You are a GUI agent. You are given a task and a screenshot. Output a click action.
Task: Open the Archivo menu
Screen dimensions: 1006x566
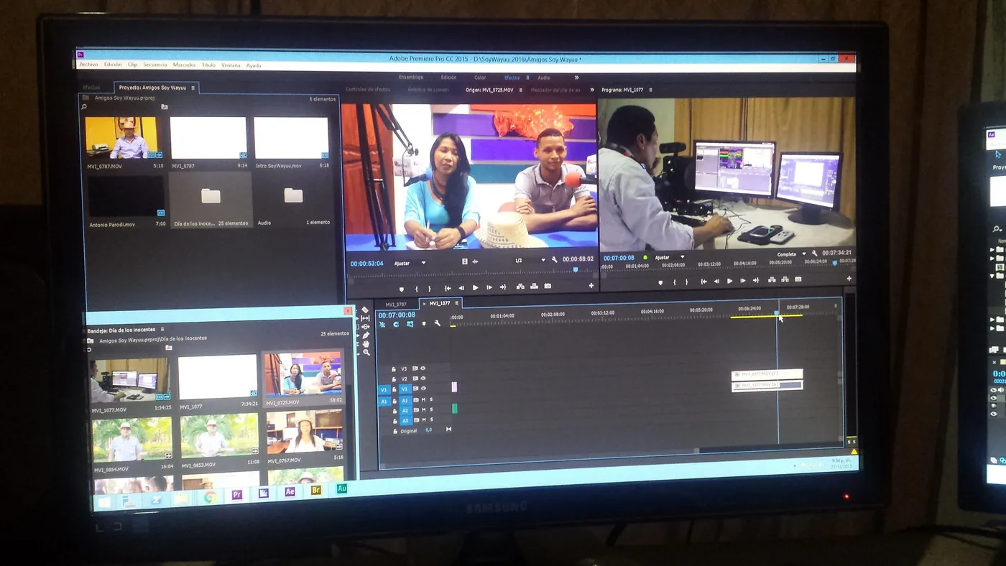pos(88,65)
